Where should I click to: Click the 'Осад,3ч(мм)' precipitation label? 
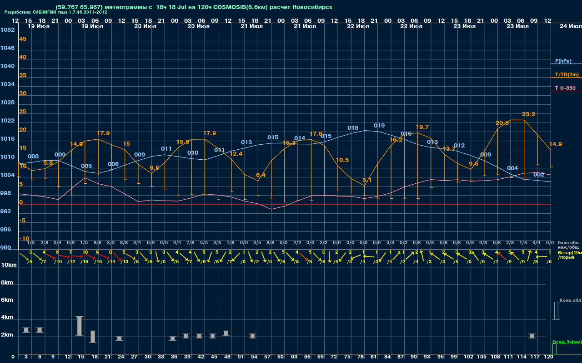tap(567, 342)
